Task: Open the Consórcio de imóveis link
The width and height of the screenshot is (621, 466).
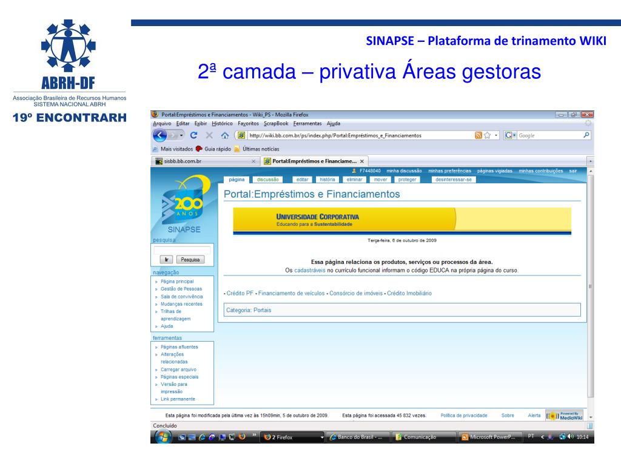Action: click(x=355, y=293)
